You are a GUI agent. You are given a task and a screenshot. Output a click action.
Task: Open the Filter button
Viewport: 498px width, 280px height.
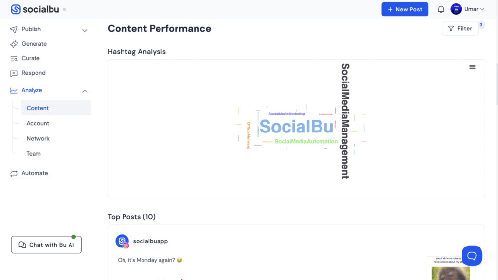[x=460, y=29]
